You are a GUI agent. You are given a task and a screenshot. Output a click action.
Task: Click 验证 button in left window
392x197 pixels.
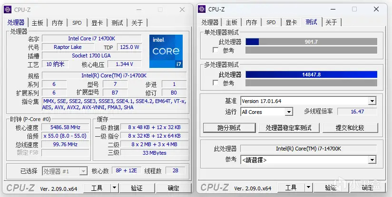pos(137,188)
